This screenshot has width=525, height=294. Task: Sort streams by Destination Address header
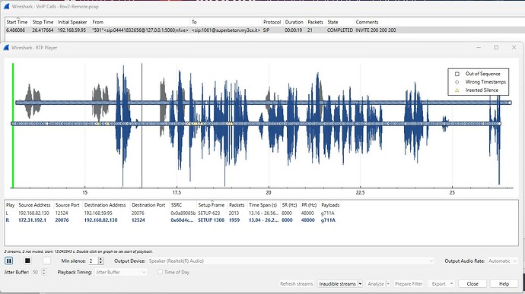[x=105, y=205]
